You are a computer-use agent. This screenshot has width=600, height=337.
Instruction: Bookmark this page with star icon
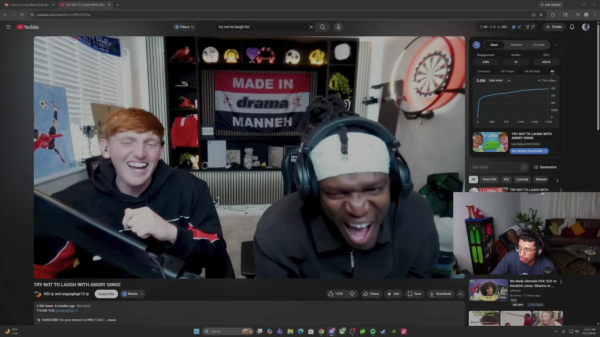(x=541, y=15)
